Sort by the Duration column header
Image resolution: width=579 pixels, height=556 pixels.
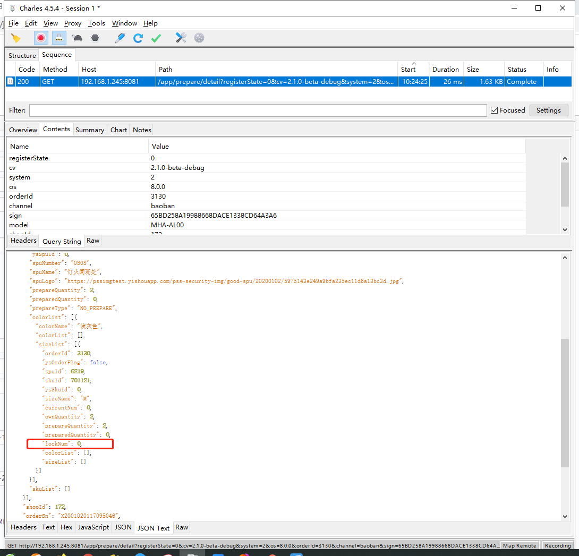click(445, 70)
